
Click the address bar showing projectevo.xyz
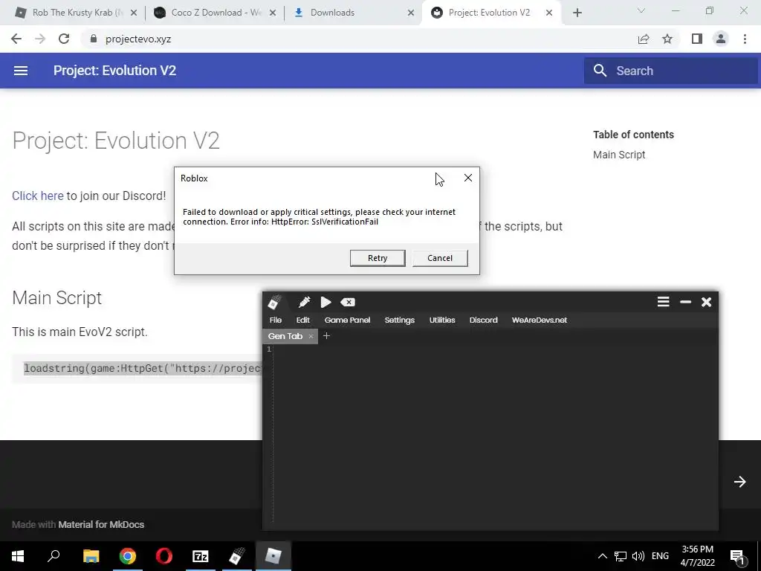click(359, 39)
